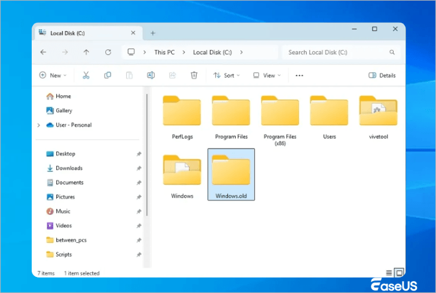Click the PC monitor icon in address bar
This screenshot has height=293, width=436.
(x=131, y=52)
